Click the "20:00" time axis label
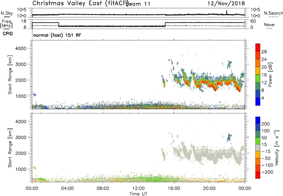The image size is (283, 196). click(x=209, y=189)
